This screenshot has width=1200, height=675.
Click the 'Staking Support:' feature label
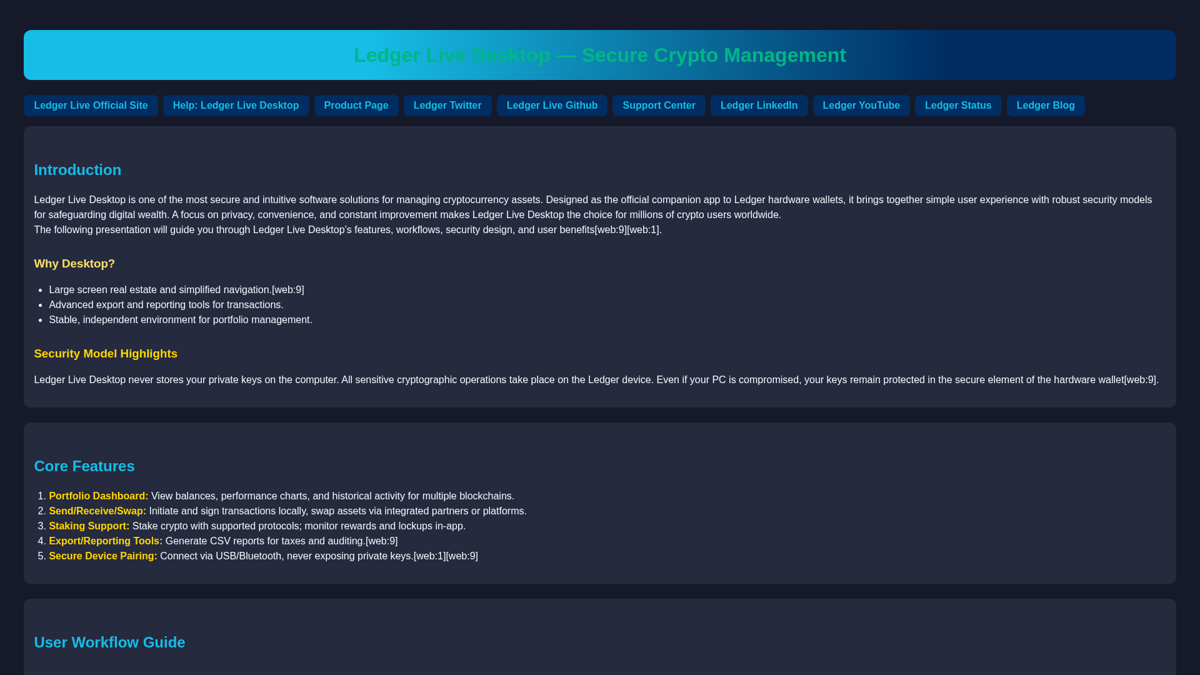point(89,526)
